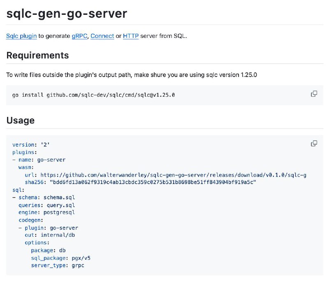Click the Requirements heading

[37, 56]
